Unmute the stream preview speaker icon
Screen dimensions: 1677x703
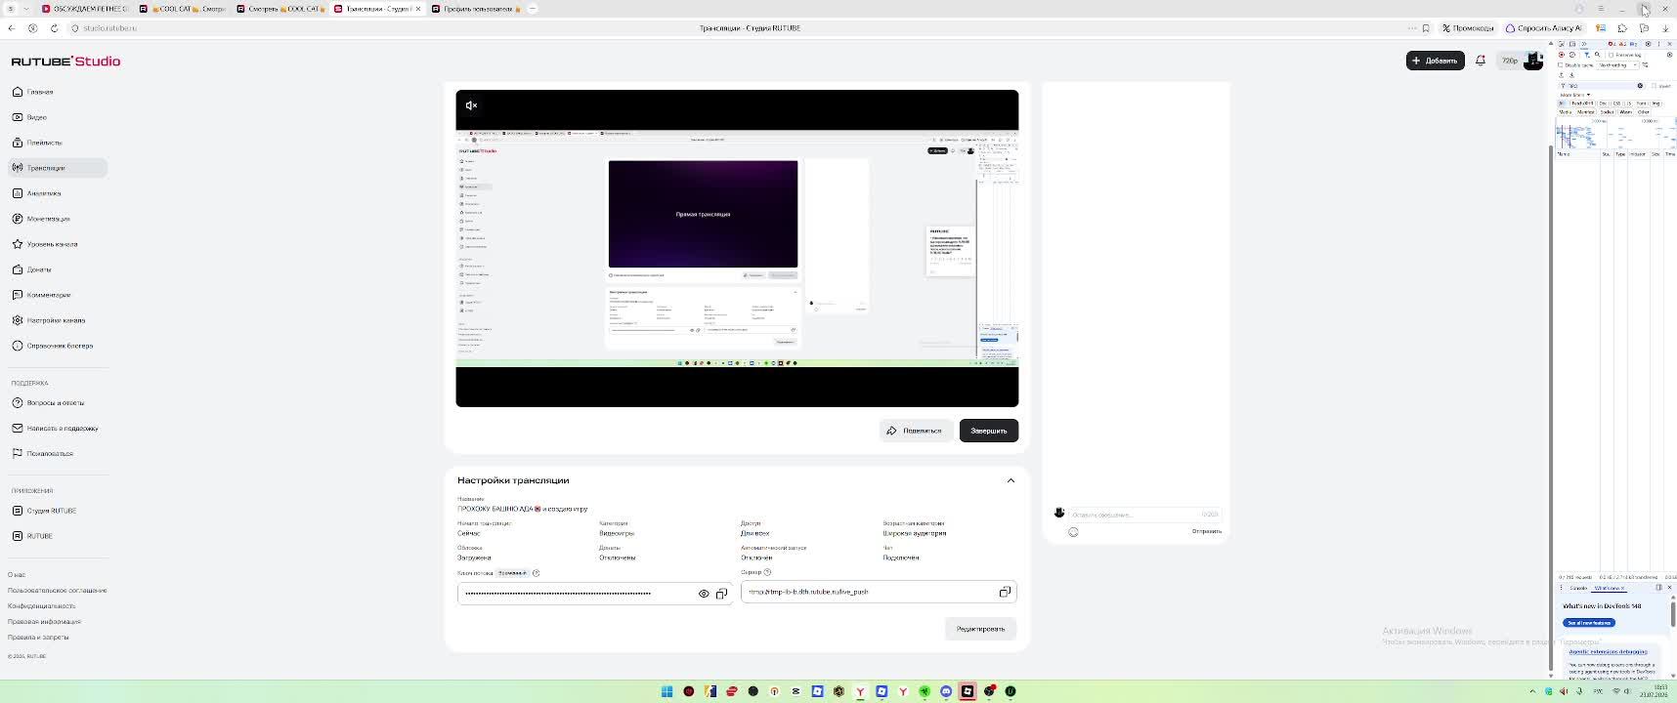(x=471, y=105)
